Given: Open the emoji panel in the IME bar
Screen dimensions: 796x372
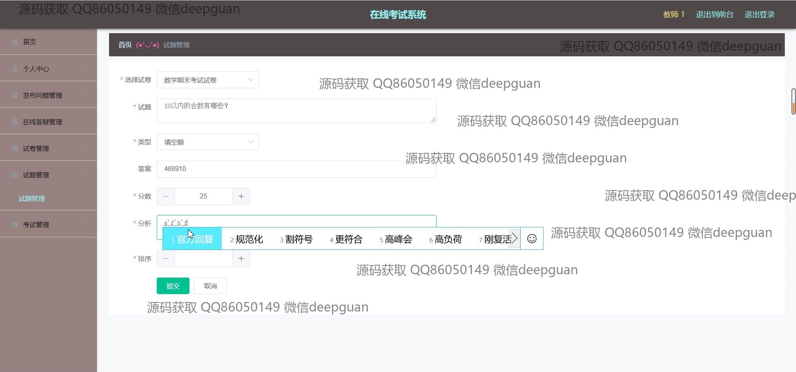Looking at the screenshot, I should pyautogui.click(x=531, y=239).
